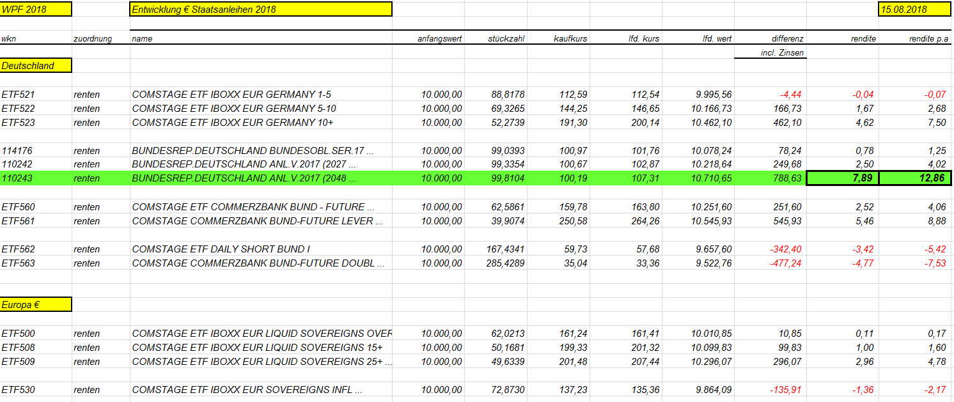Select the yellow 'Deutschland' section cell
Screen dimensions: 954x402
coord(36,65)
